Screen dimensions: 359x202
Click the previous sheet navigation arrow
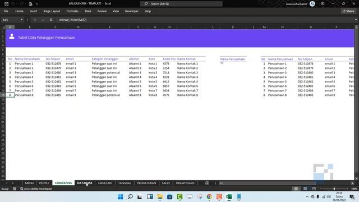[7, 183]
